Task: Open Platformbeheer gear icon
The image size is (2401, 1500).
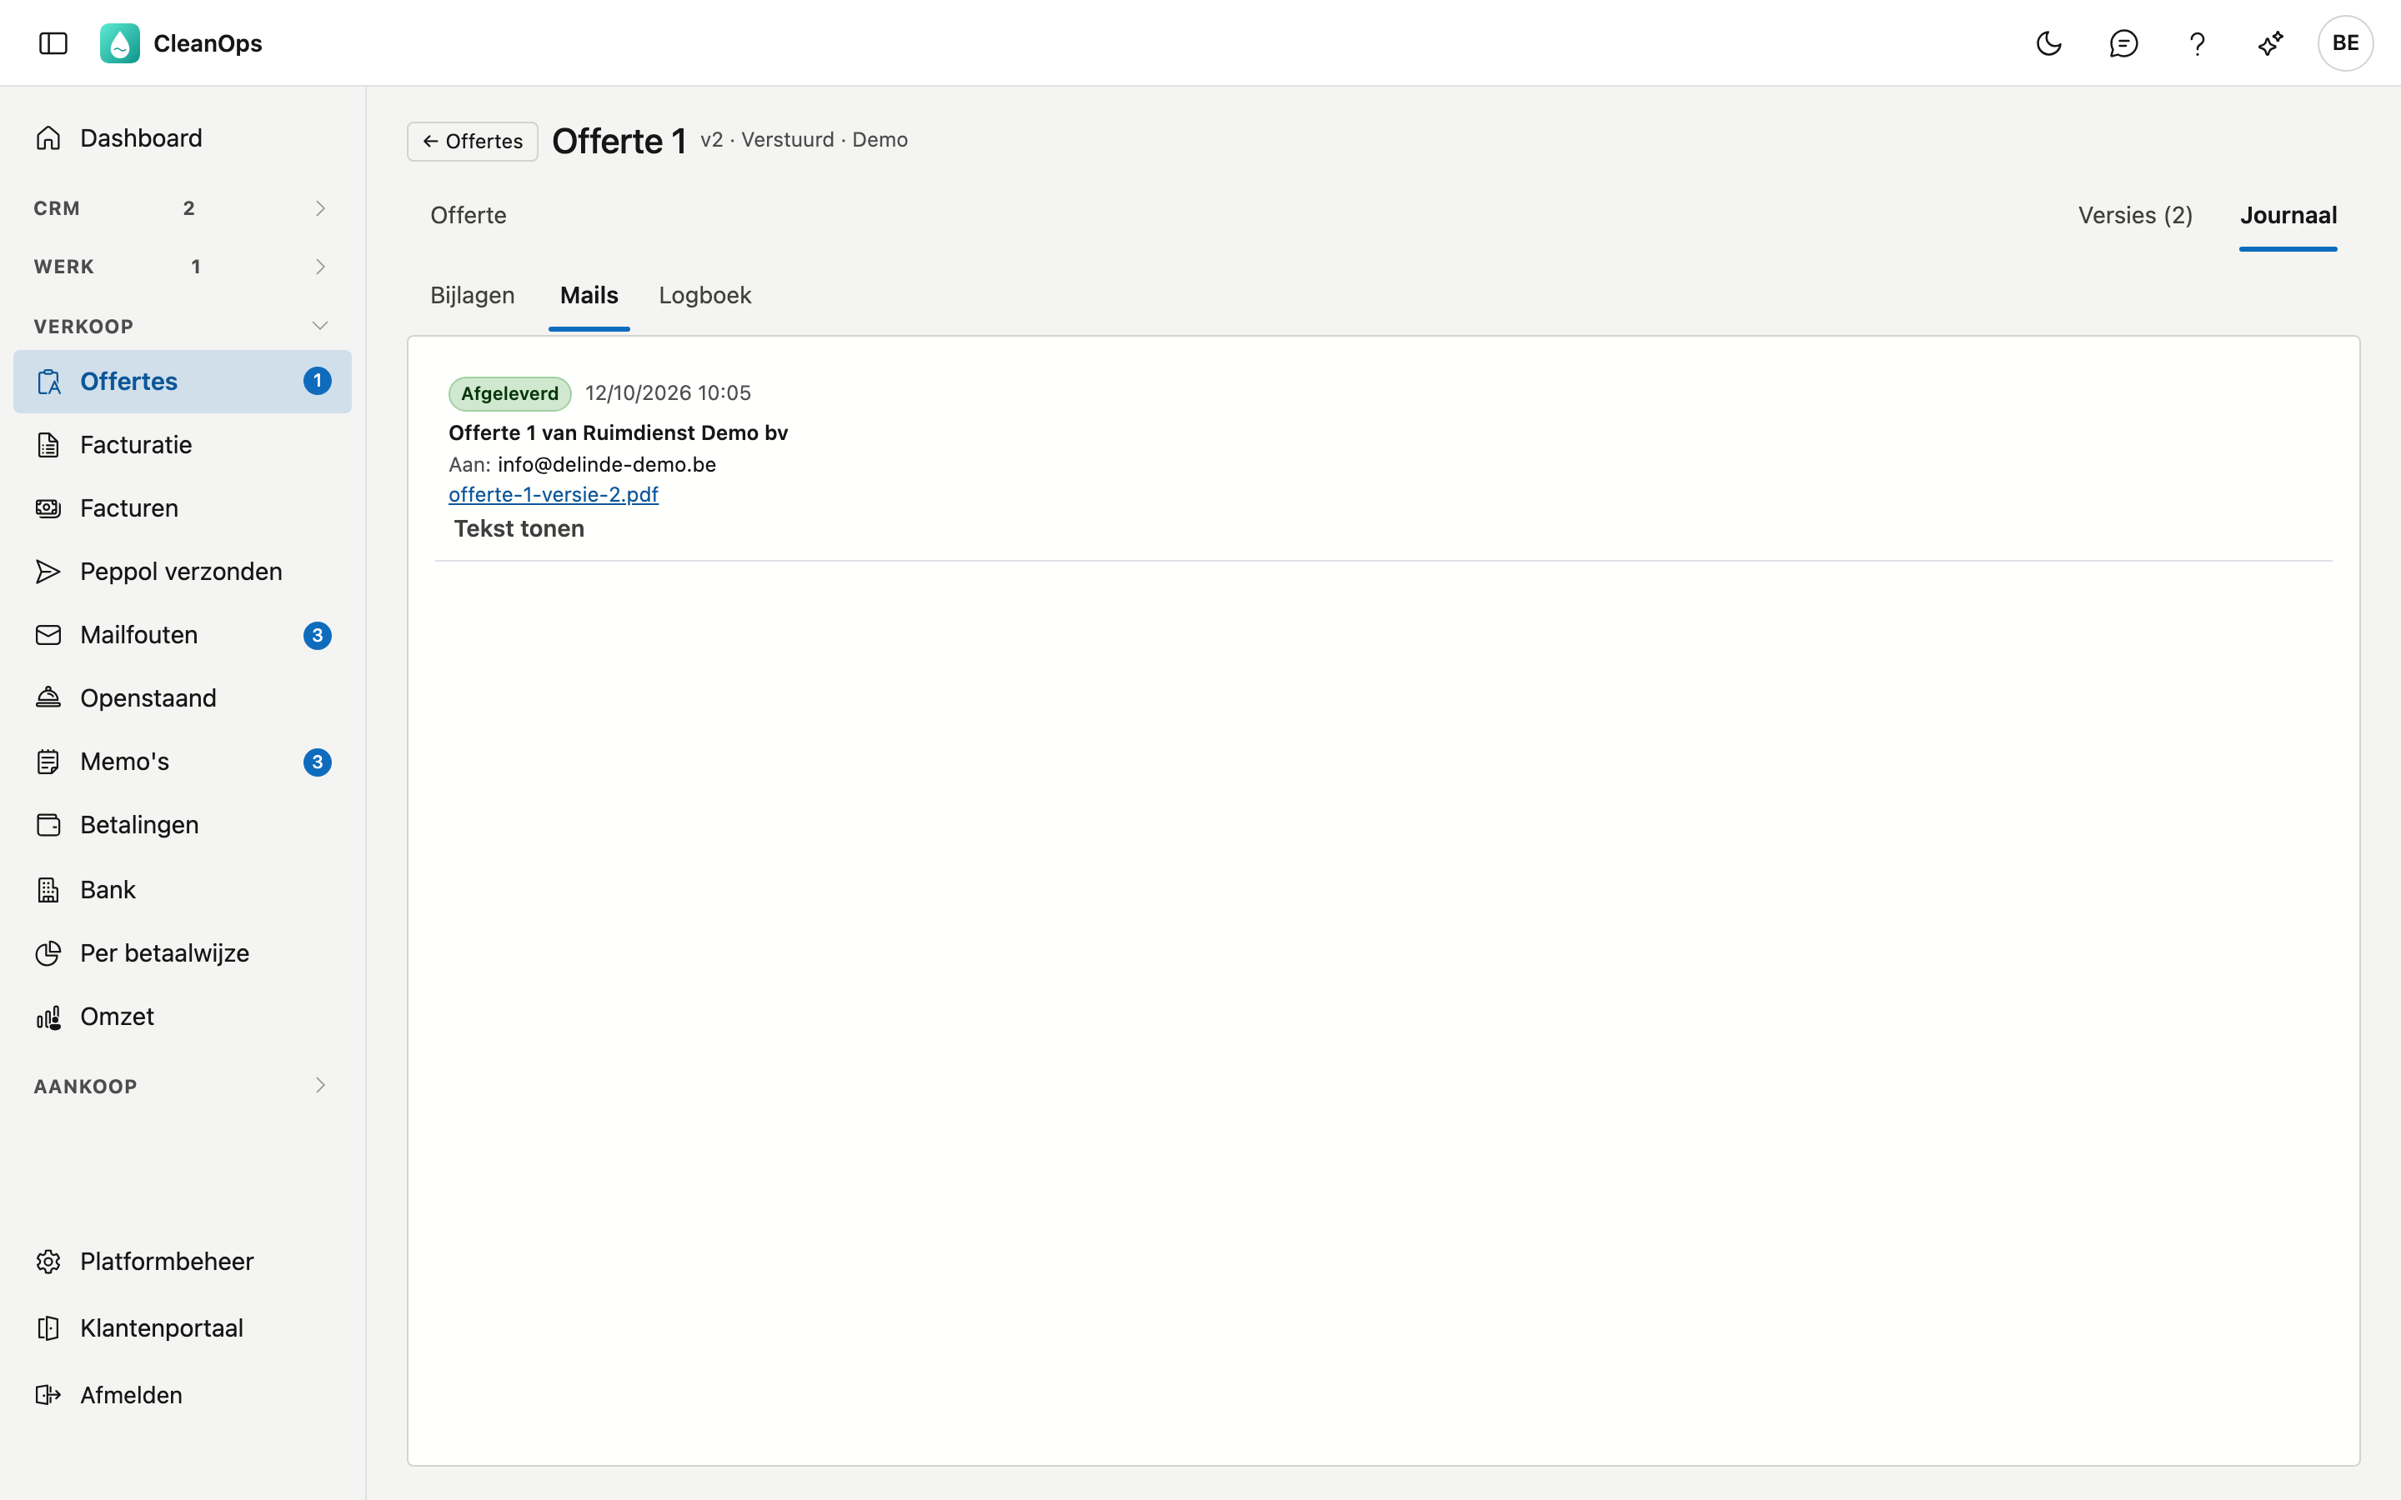Action: (x=48, y=1261)
